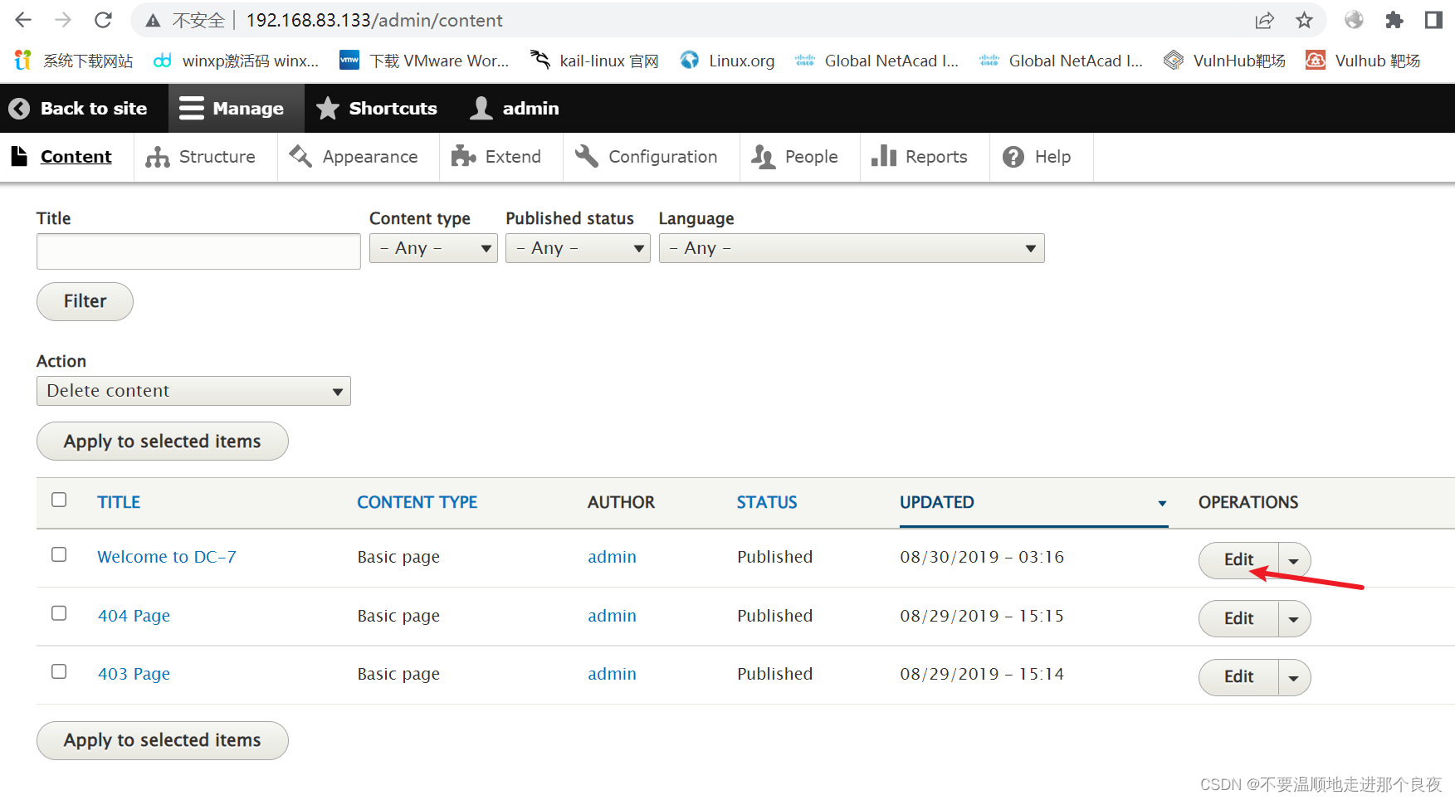
Task: Click the browser forward arrow
Action: (x=63, y=20)
